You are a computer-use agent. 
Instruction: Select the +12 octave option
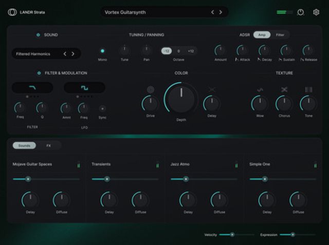(191, 51)
